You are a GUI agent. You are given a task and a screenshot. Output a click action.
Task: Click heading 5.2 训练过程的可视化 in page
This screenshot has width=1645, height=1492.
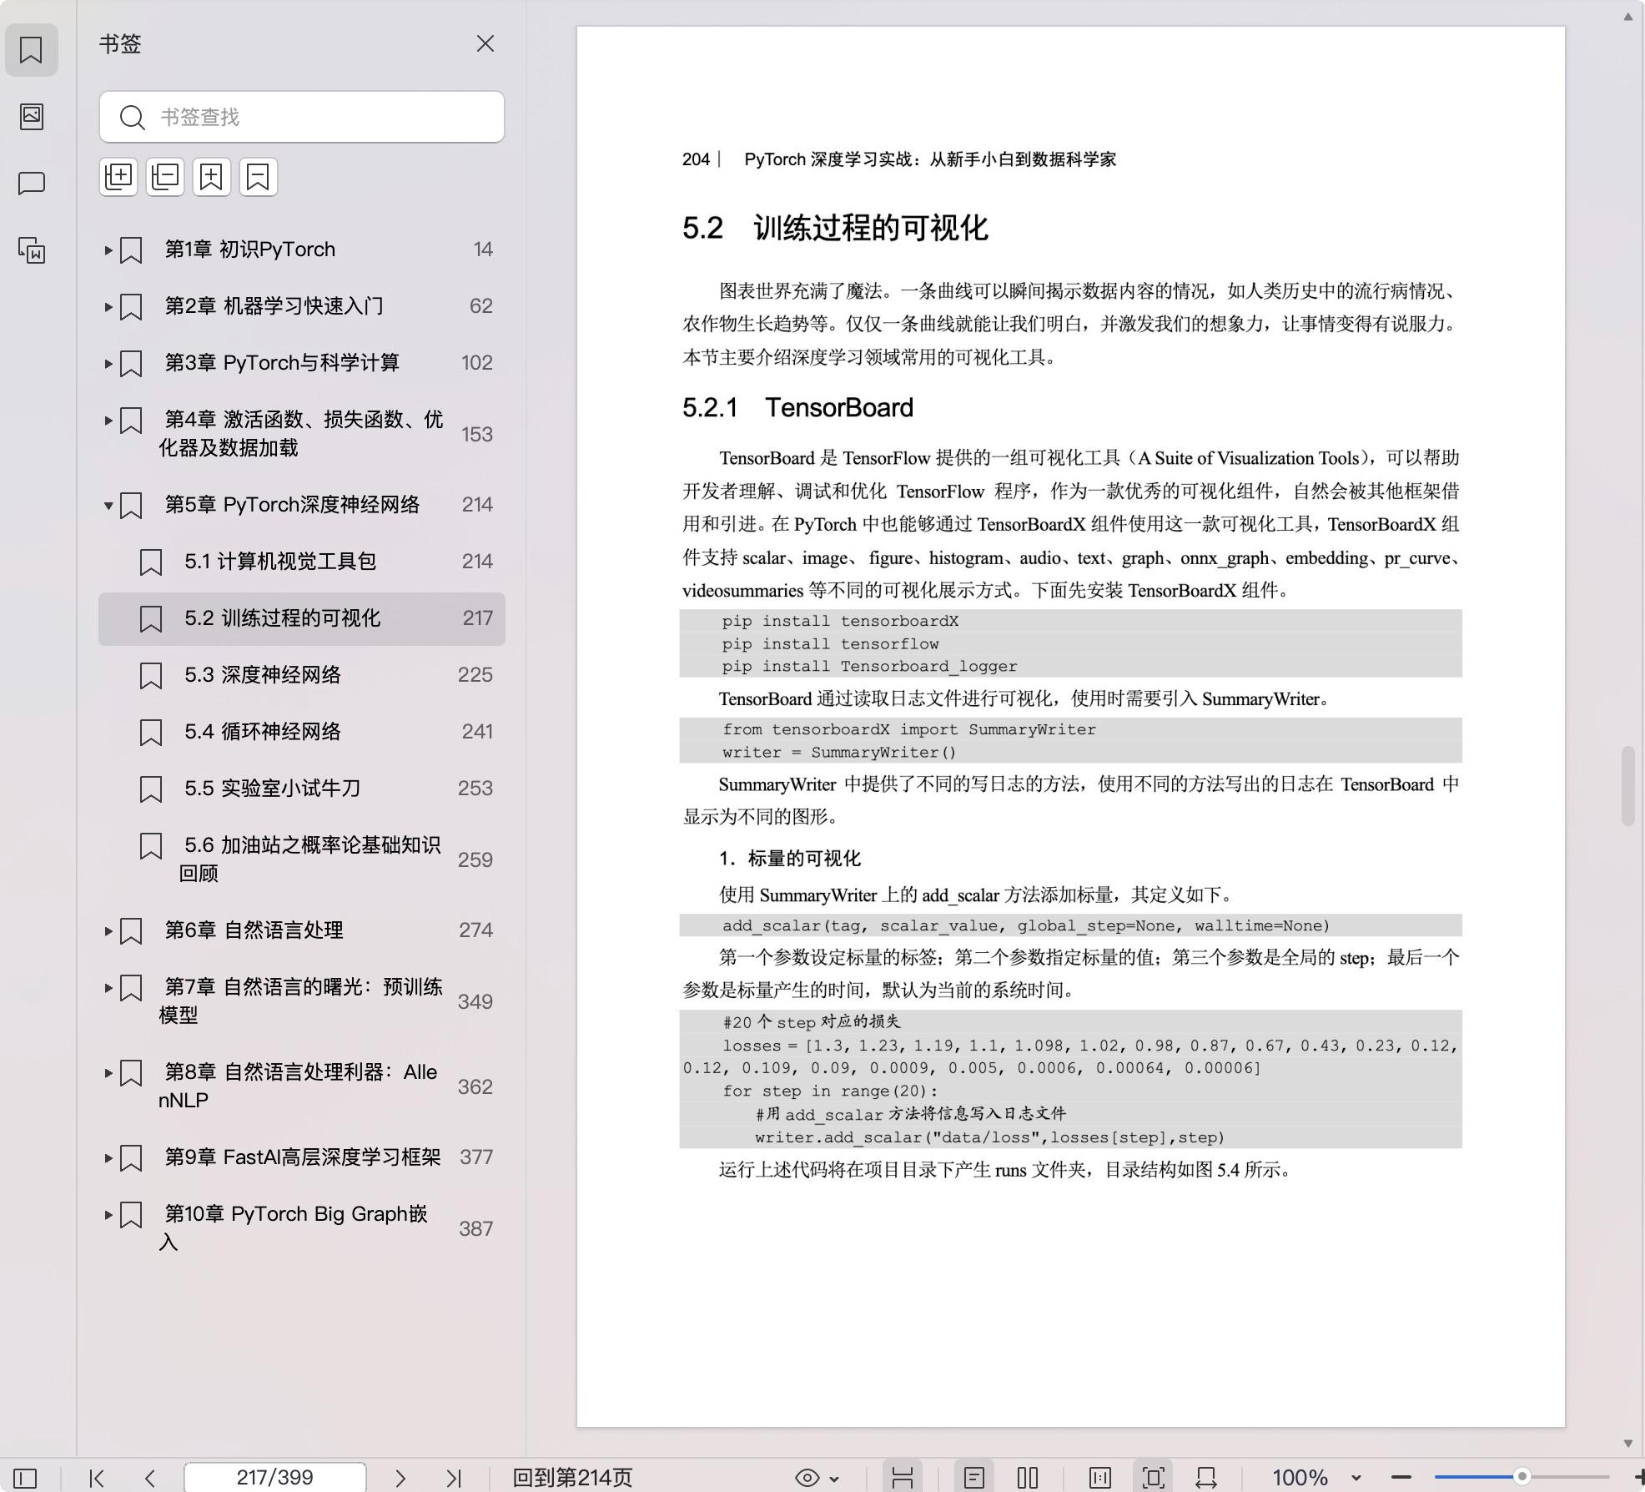835,228
